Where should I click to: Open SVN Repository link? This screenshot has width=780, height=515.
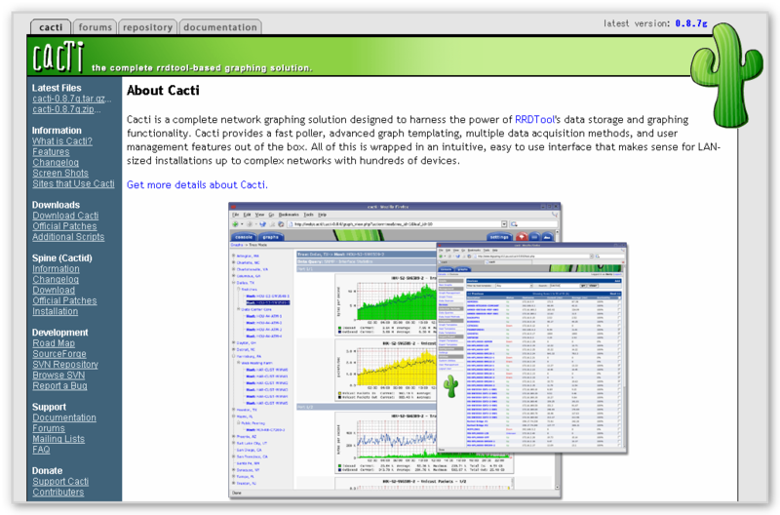[x=64, y=364]
